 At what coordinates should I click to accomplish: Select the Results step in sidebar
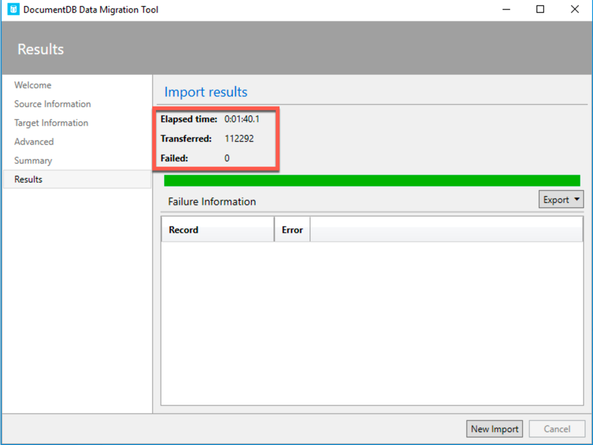(77, 179)
